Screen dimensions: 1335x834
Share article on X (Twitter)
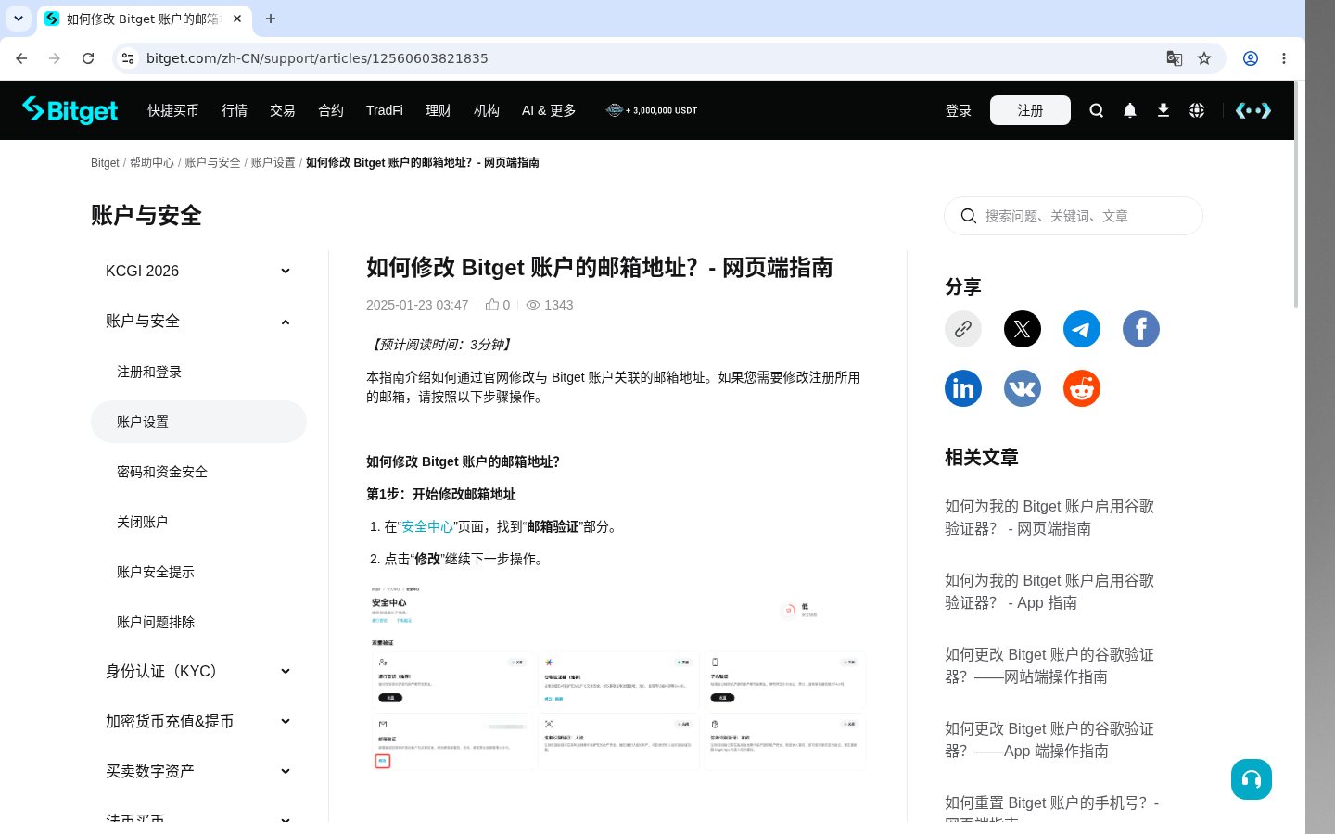tap(1023, 329)
